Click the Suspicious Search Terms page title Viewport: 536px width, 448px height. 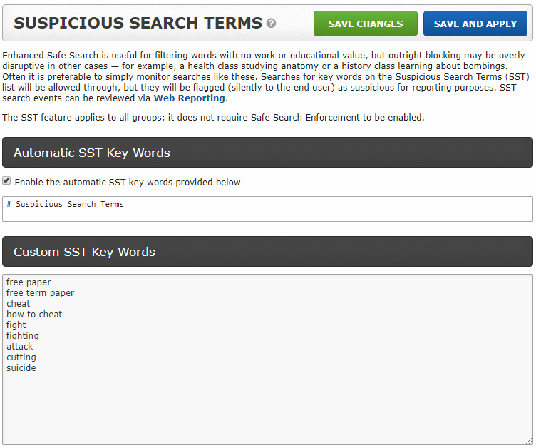pos(138,24)
